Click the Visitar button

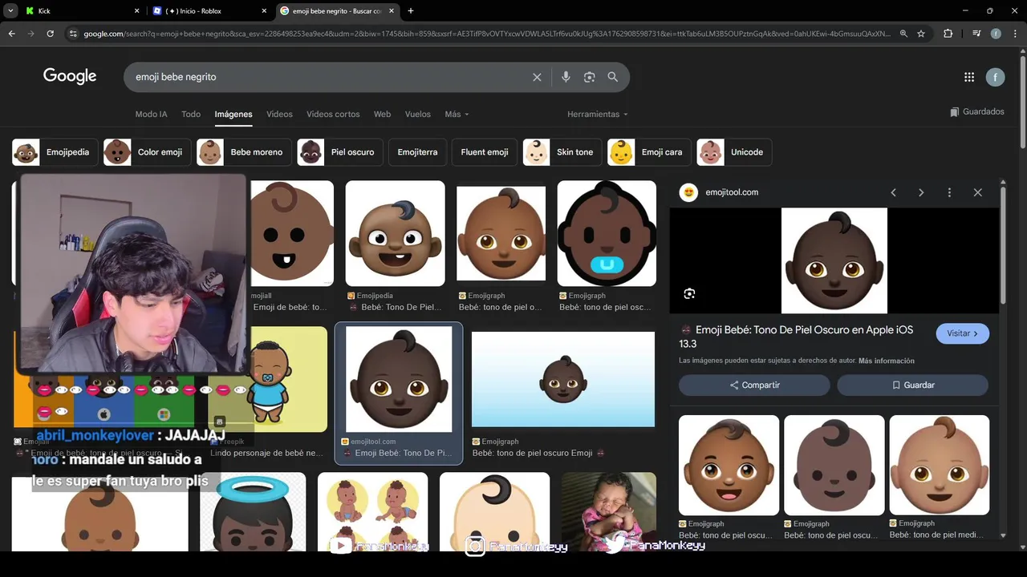(x=962, y=333)
